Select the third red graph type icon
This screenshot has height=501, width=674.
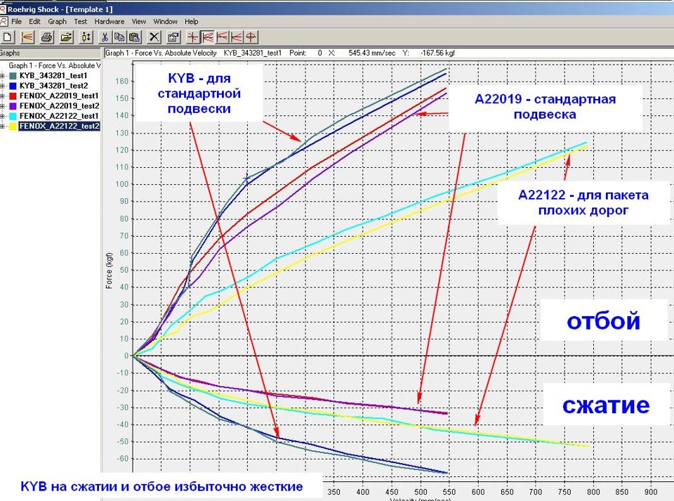pyautogui.click(x=223, y=37)
